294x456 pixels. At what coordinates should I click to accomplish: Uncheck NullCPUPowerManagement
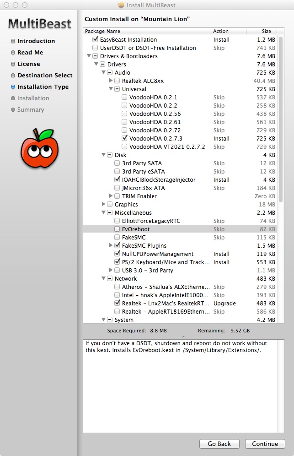(118, 253)
